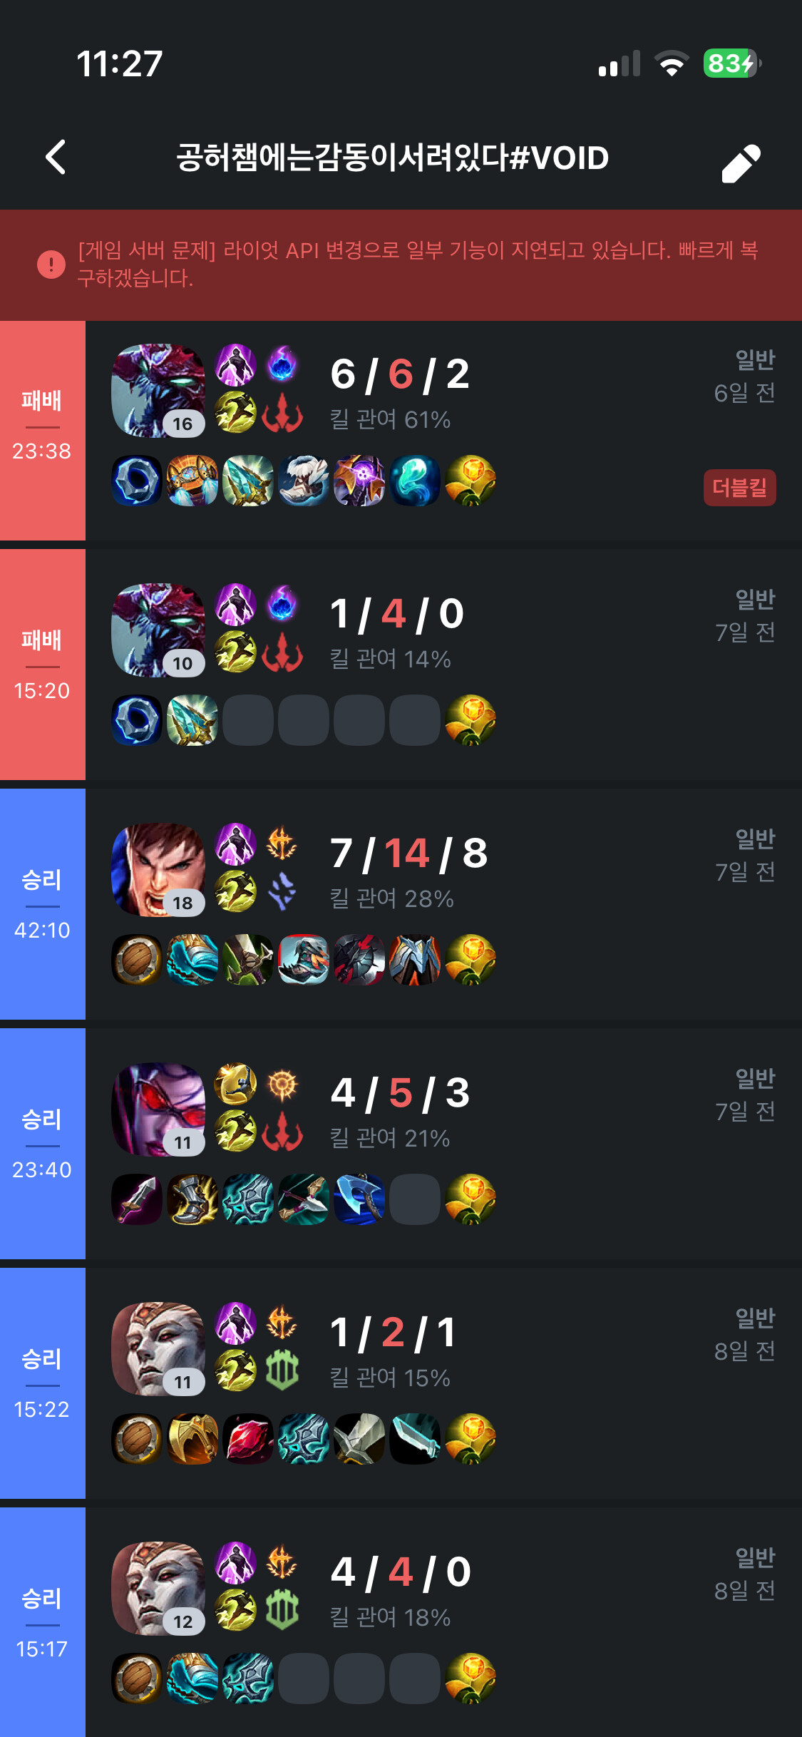
Task: Tap the red 더블킬 badge
Action: click(x=740, y=488)
